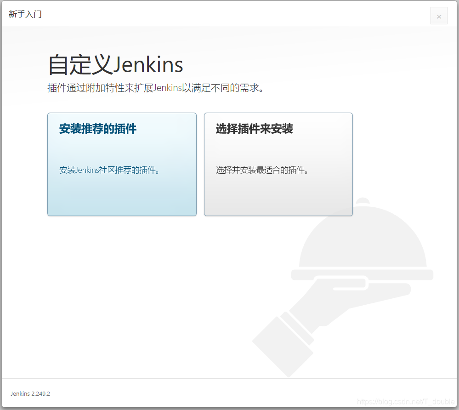459x410 pixels.
Task: Dismiss the setup wizard via X button
Action: point(439,16)
